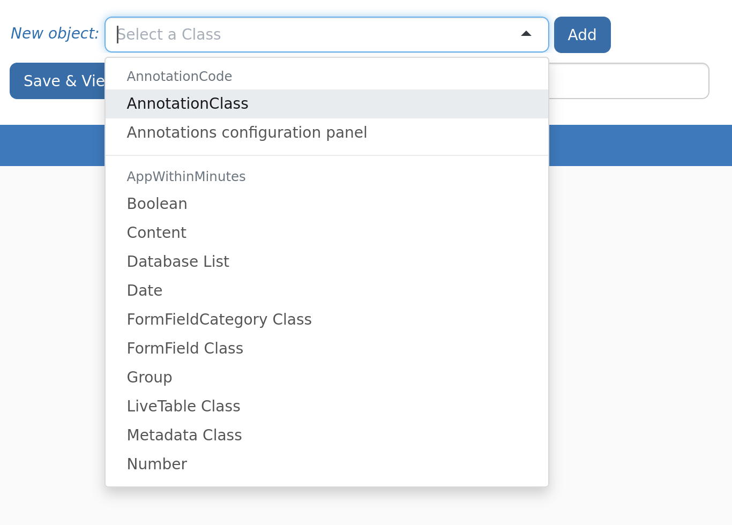Click the New object label
The image size is (732, 525).
55,34
